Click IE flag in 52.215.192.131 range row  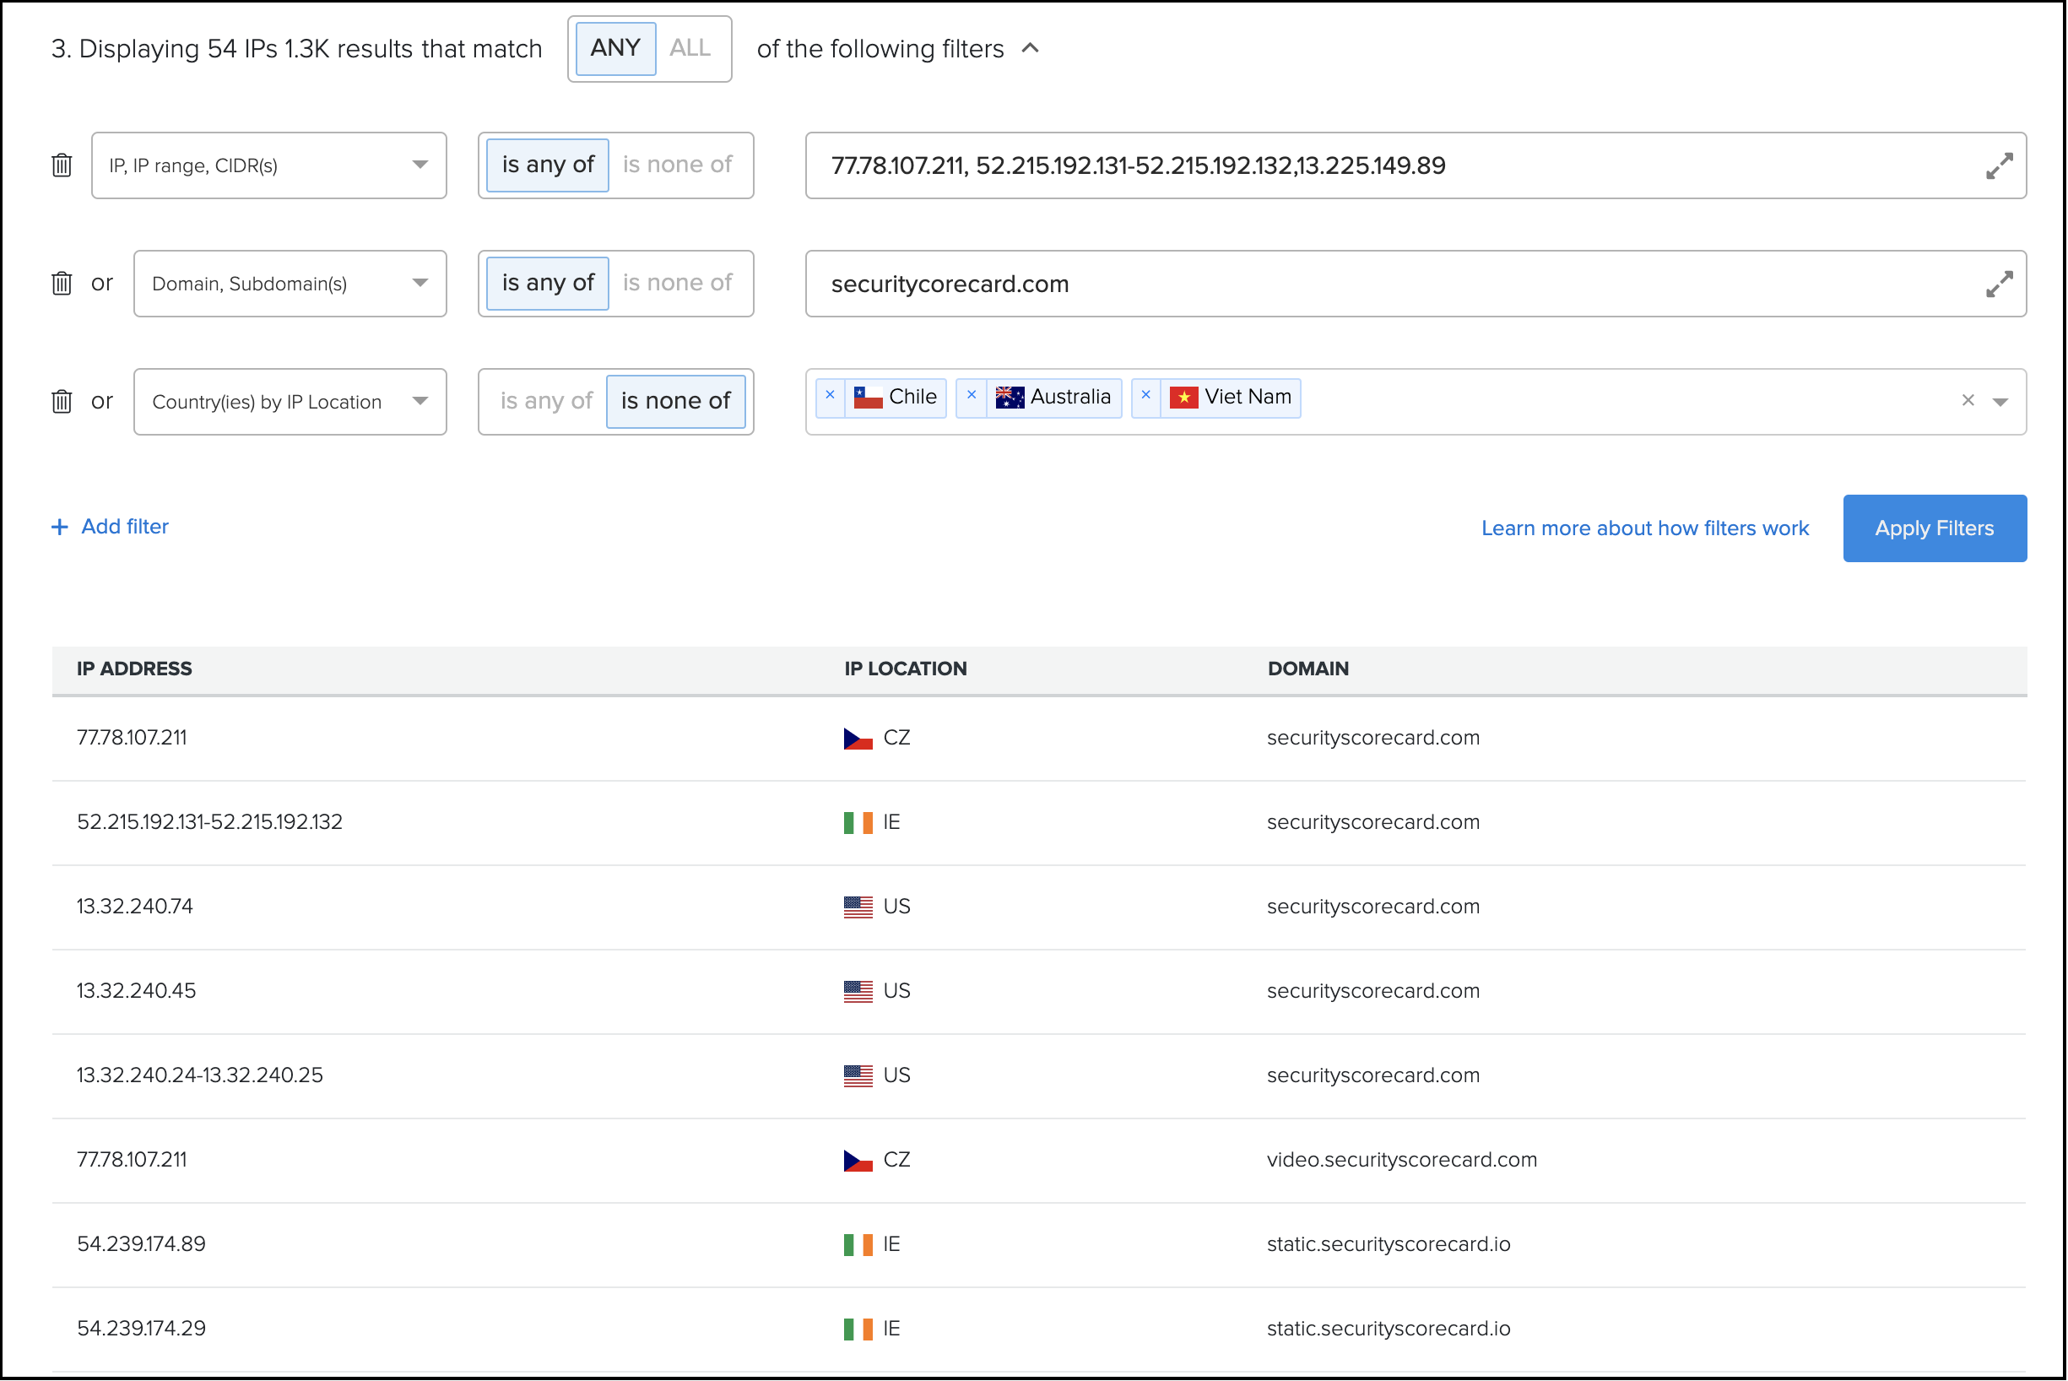pos(858,824)
